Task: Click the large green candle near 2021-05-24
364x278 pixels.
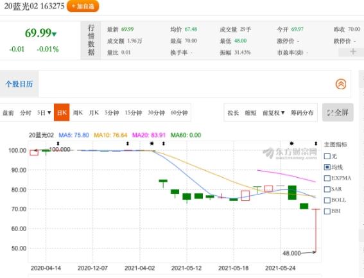Action: 292,193
